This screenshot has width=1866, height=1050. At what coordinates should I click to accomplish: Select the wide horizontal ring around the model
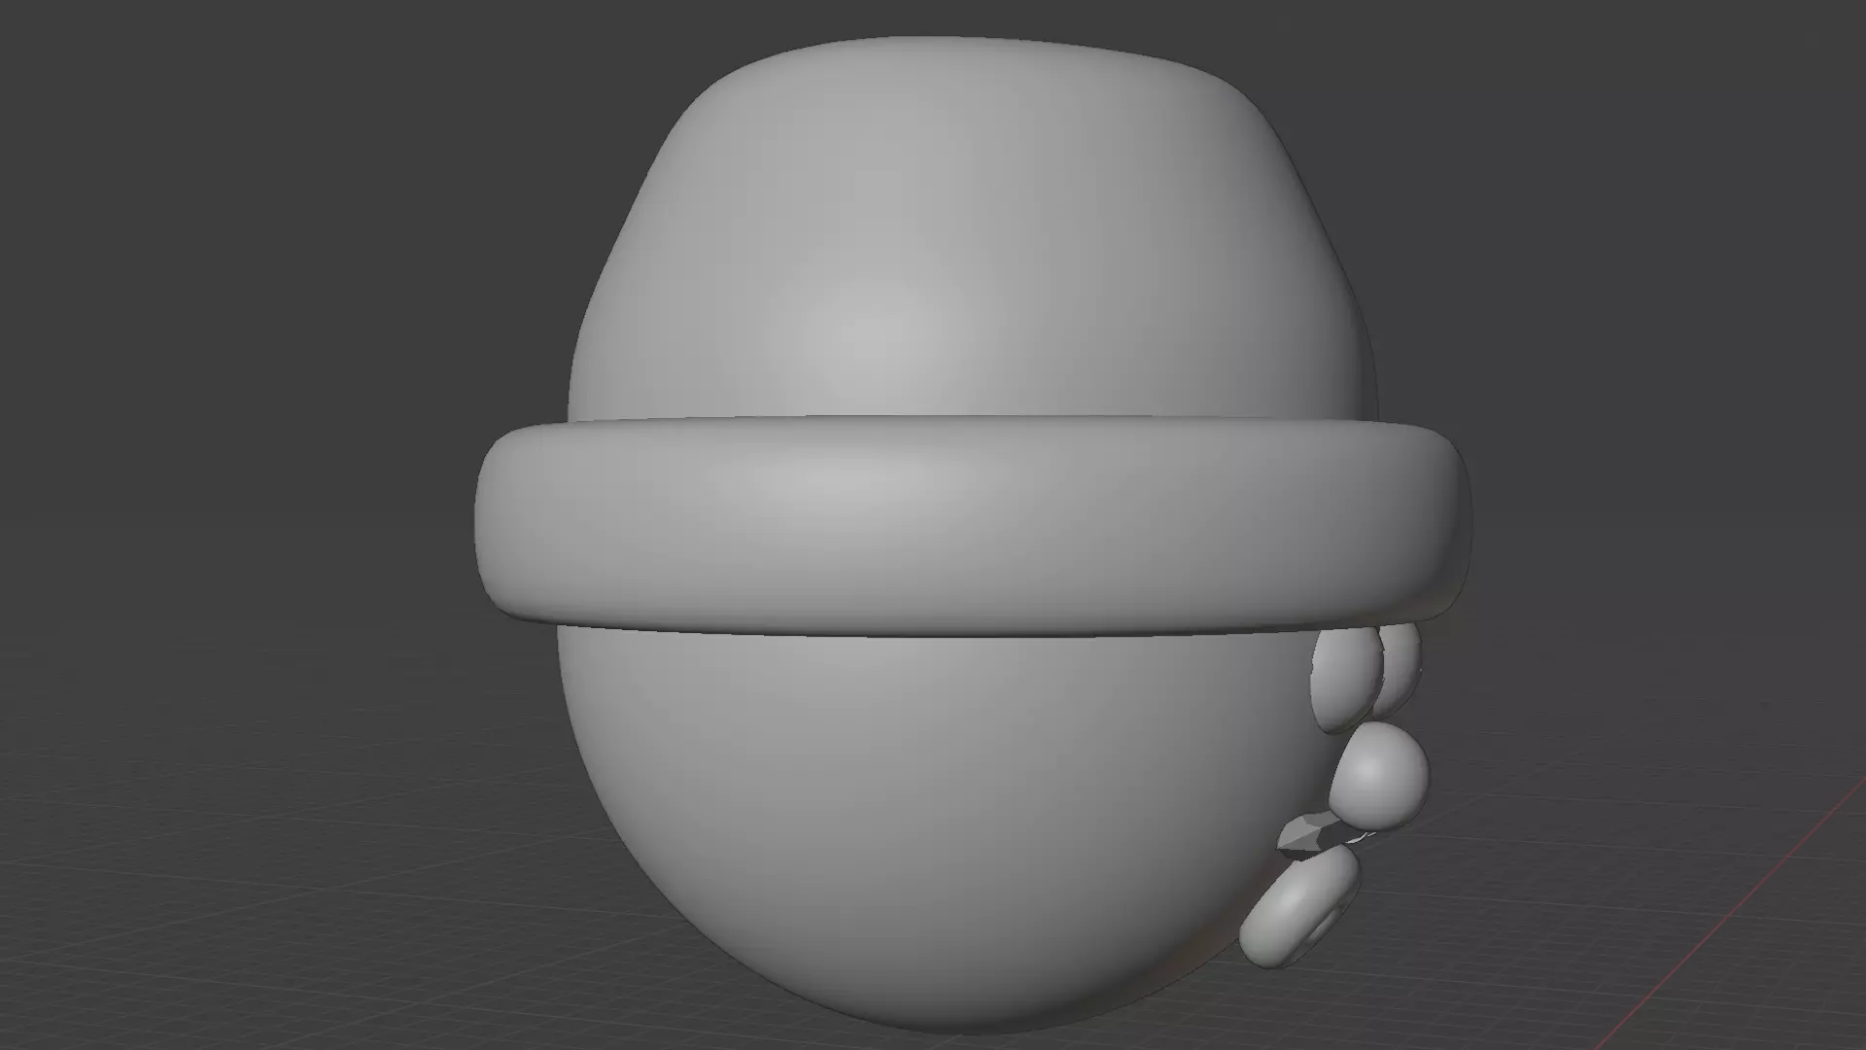tap(972, 525)
